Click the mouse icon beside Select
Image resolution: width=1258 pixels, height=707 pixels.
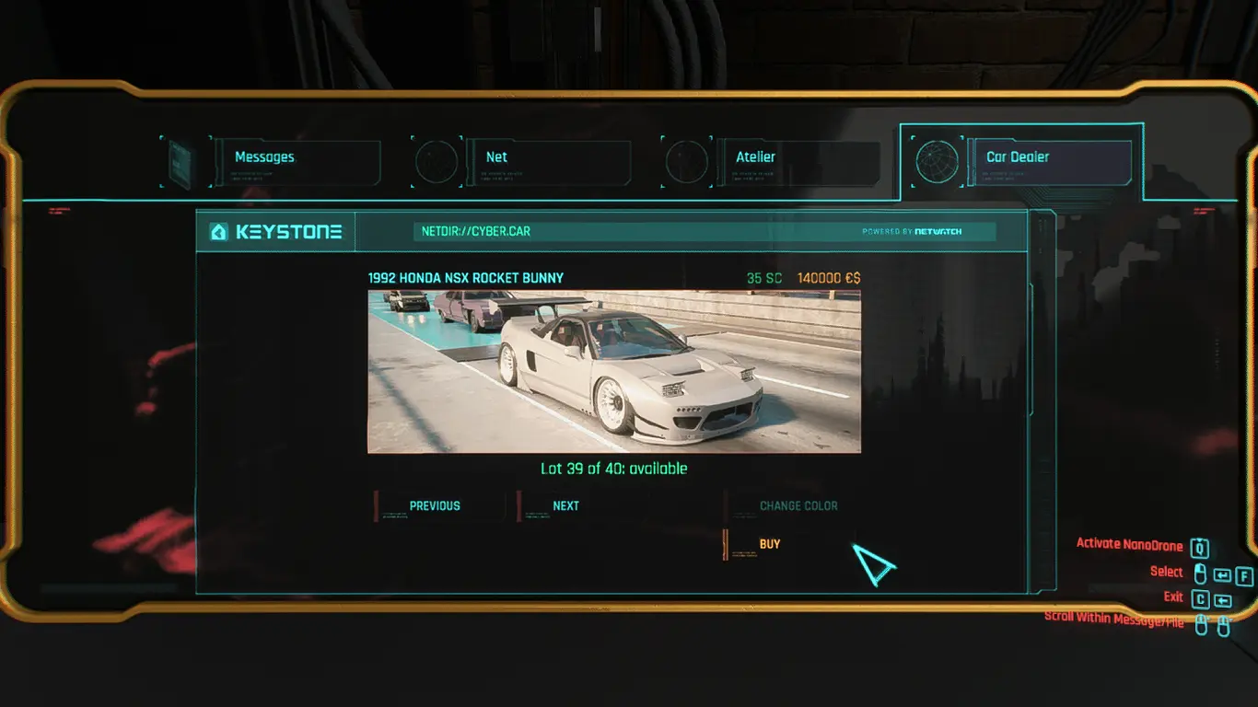1200,575
